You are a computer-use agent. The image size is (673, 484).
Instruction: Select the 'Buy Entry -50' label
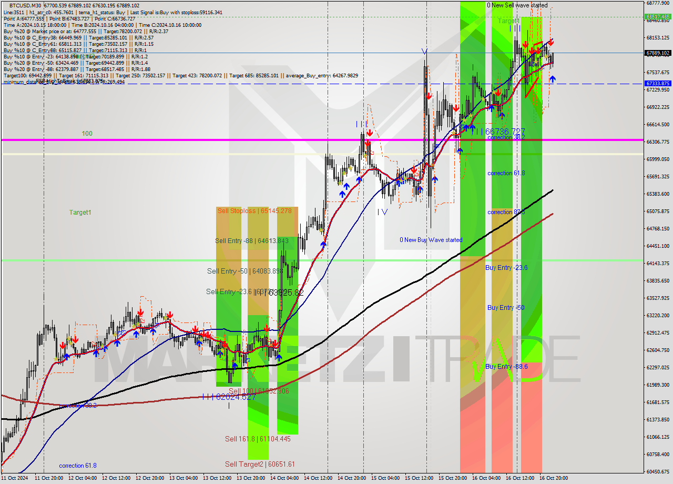[x=506, y=308]
